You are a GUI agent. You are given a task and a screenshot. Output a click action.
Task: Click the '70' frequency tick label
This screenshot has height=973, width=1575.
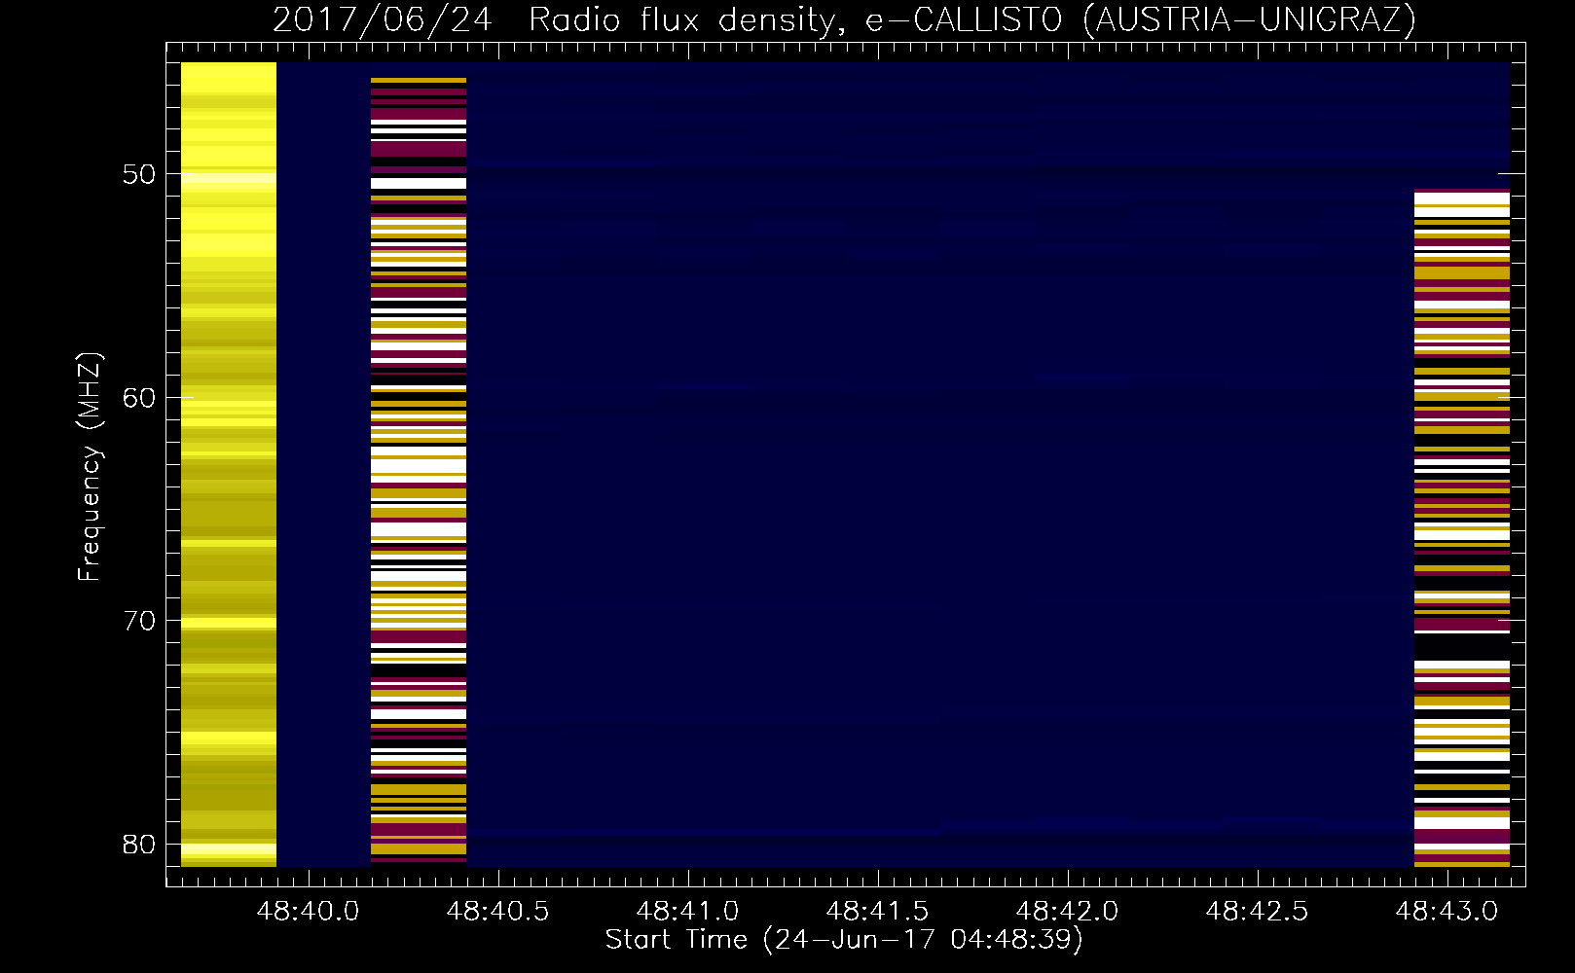tap(139, 621)
